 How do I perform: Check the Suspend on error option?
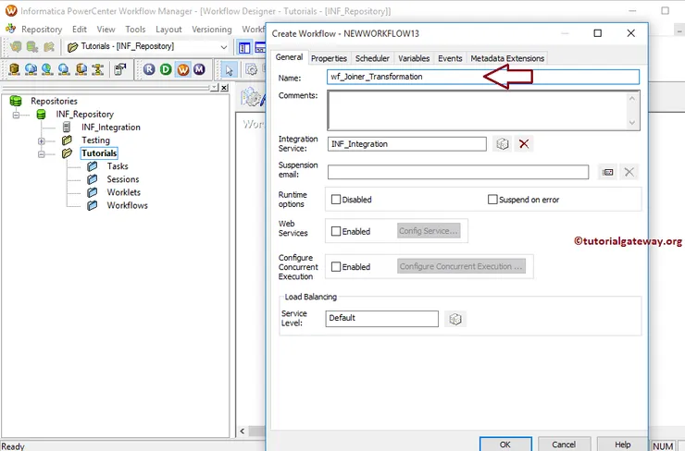coord(492,200)
